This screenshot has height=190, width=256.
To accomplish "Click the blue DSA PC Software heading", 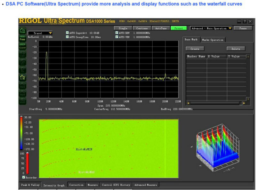I will tap(124, 4).
